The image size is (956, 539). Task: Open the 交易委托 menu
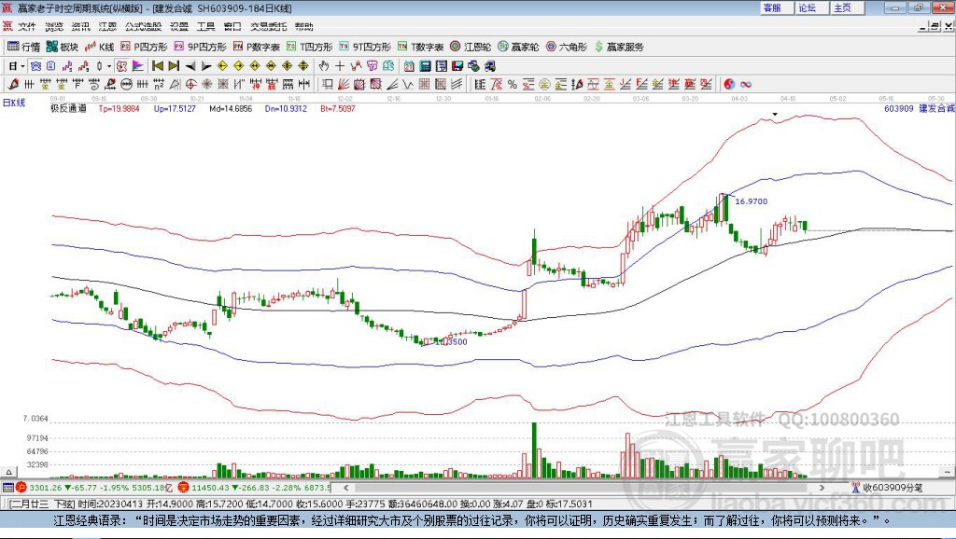click(268, 26)
